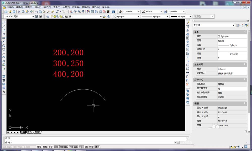Viewport: 252px width, 151px height.
Task: Select the Circle draw tool
Action: click(x=4, y=46)
